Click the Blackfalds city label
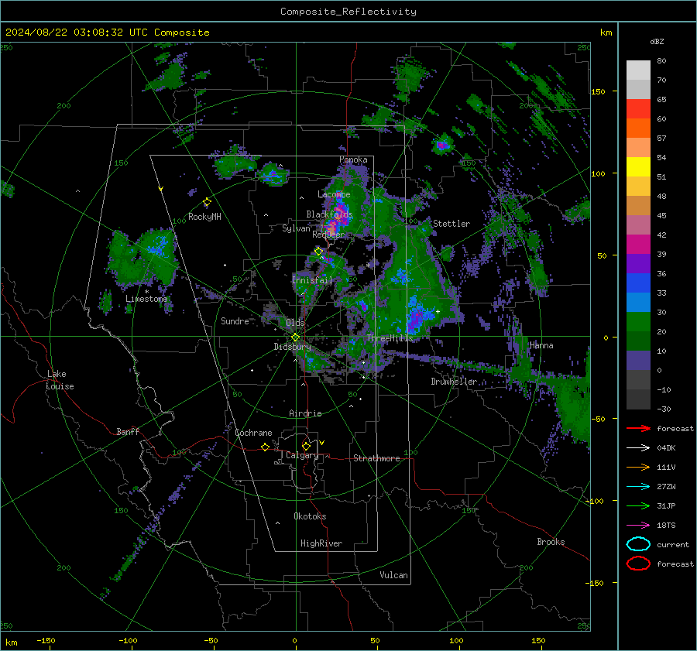This screenshot has height=651, width=697. point(329,214)
